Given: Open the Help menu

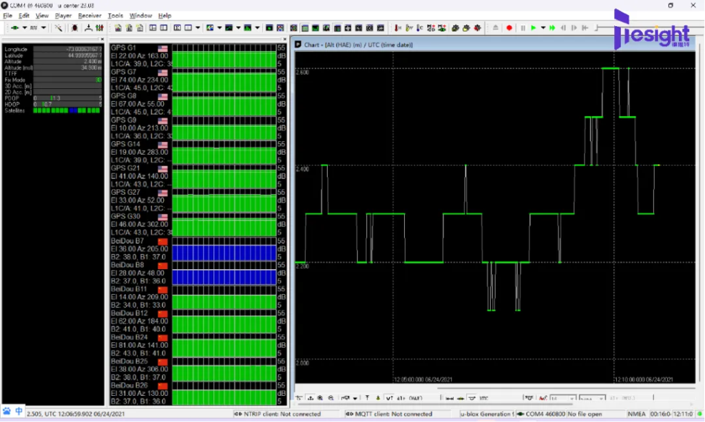Looking at the screenshot, I should point(165,16).
